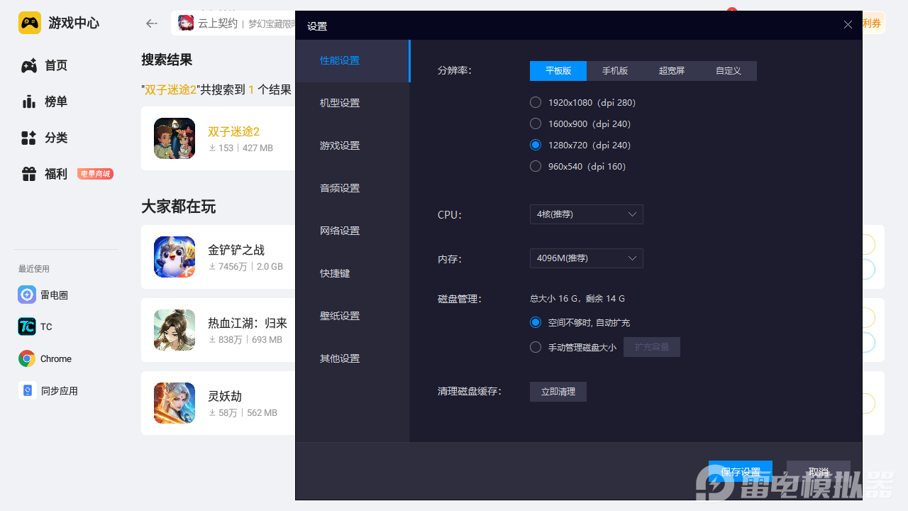
Task: Launch Chrome from recent apps
Action: point(45,358)
